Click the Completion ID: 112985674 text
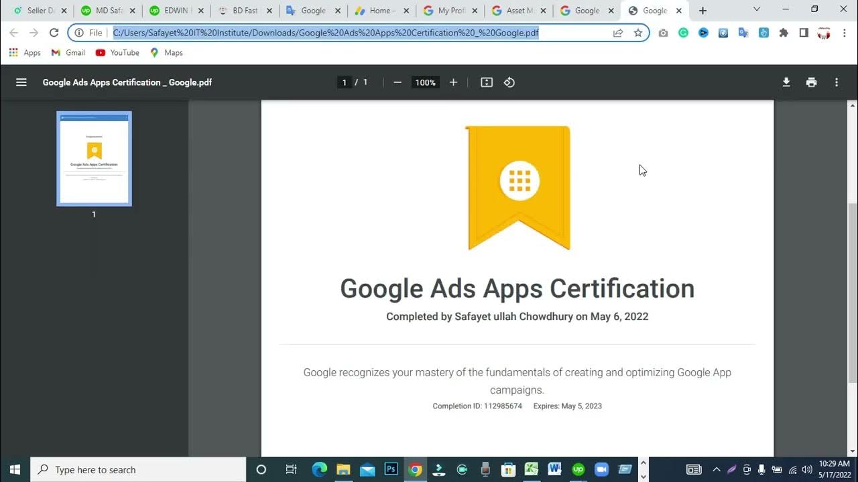 477,406
